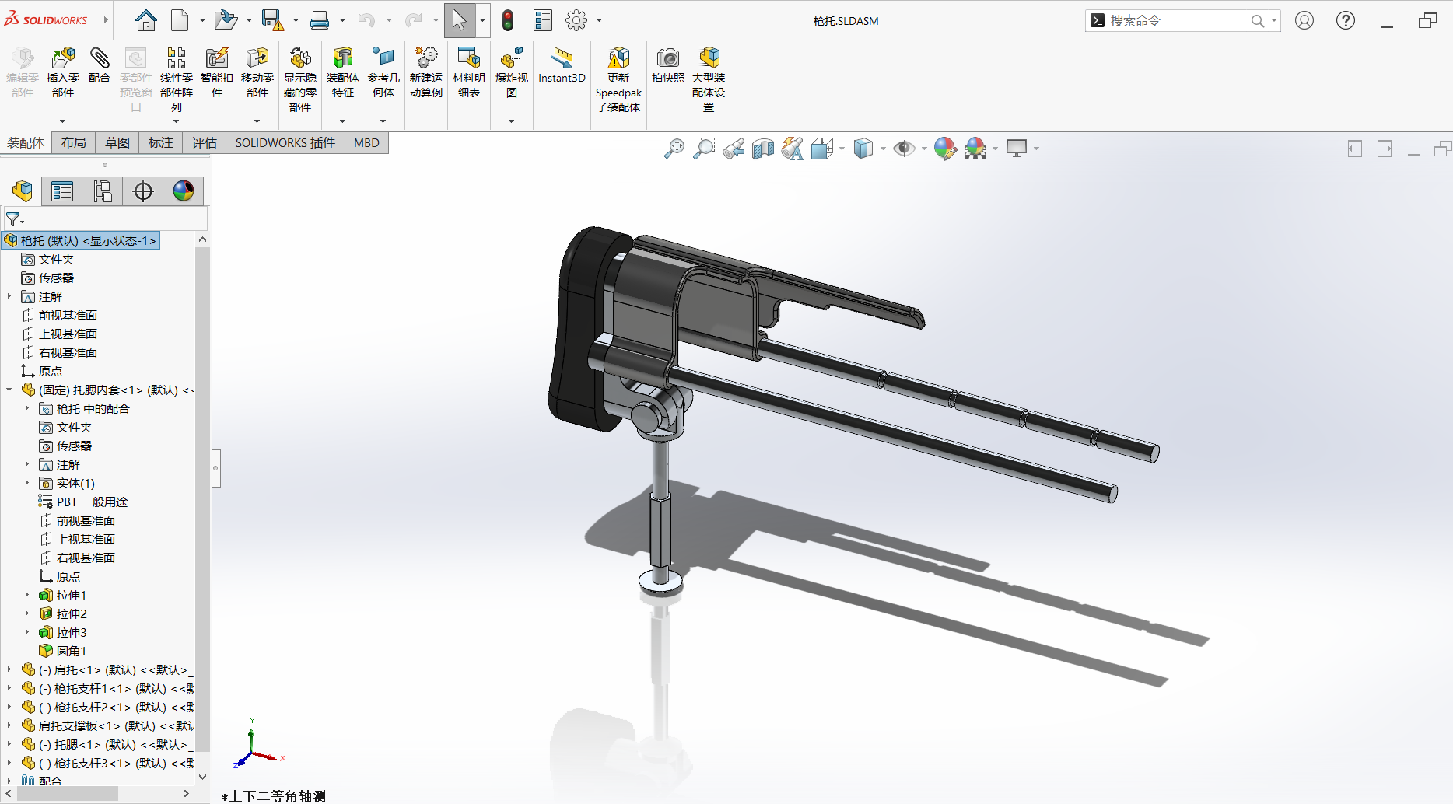Expand the 肩托<1> component node
This screenshot has width=1453, height=804.
pyautogui.click(x=9, y=669)
